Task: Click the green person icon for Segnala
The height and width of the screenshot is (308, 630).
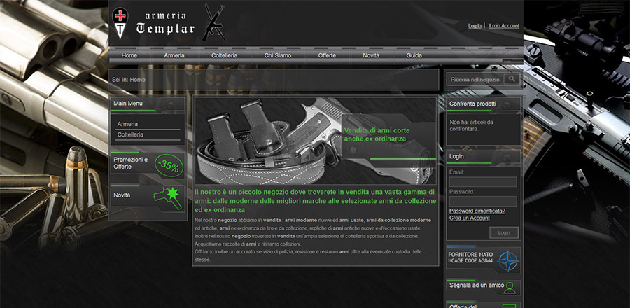Action: click(510, 287)
